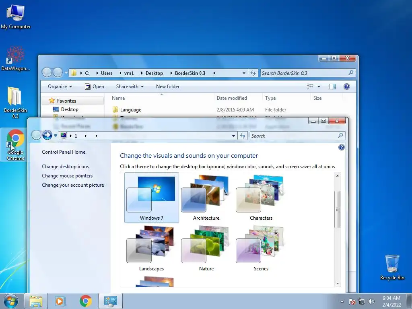
Task: Open the Share with dropdown menu
Action: (130, 87)
